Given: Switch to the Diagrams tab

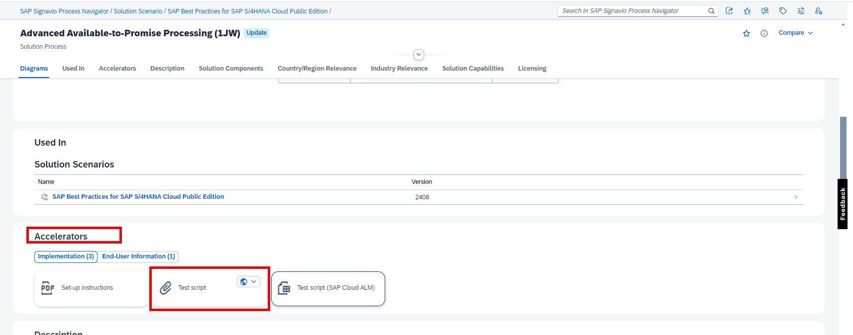Looking at the screenshot, I should coord(34,69).
